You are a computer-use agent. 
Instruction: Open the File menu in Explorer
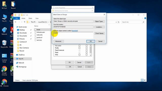[x=16, y=18]
